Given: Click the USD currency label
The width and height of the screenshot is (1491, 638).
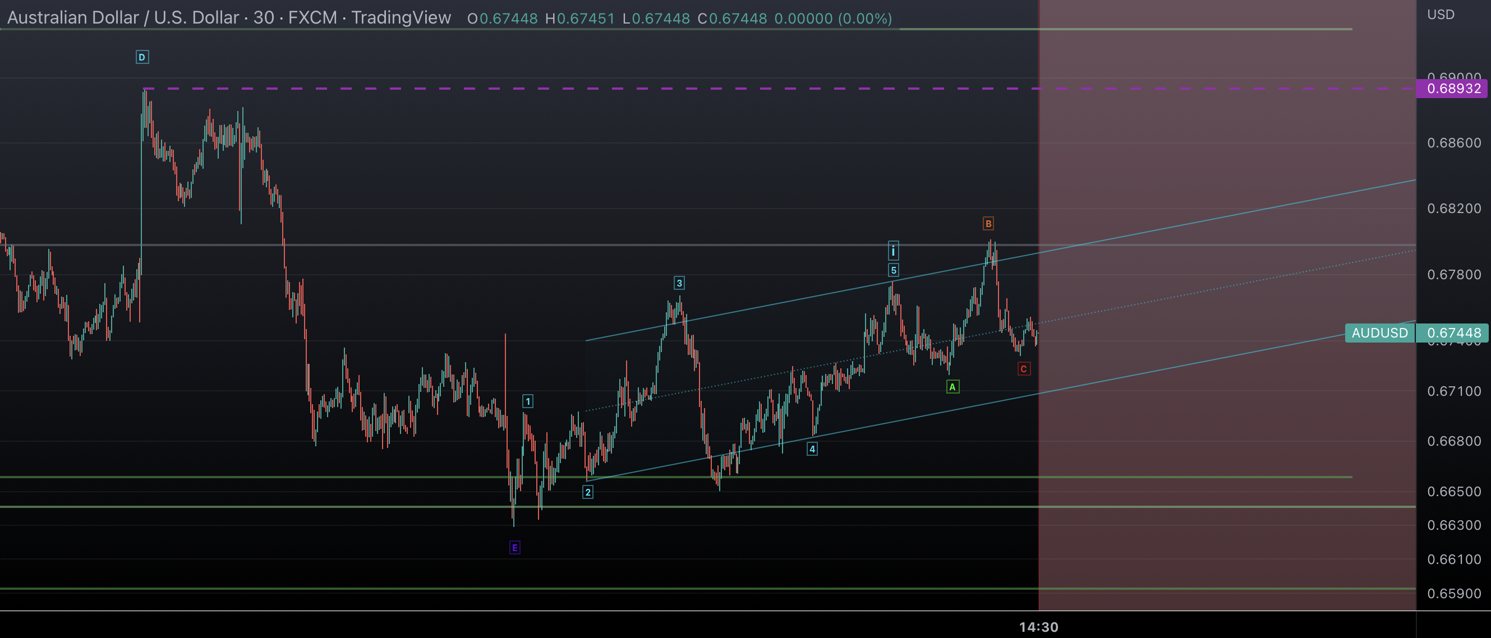Looking at the screenshot, I should pos(1440,15).
